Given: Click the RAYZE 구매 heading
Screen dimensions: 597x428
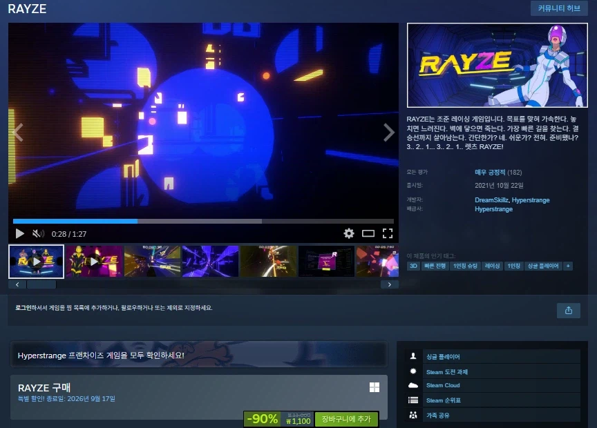Looking at the screenshot, I should pos(44,388).
